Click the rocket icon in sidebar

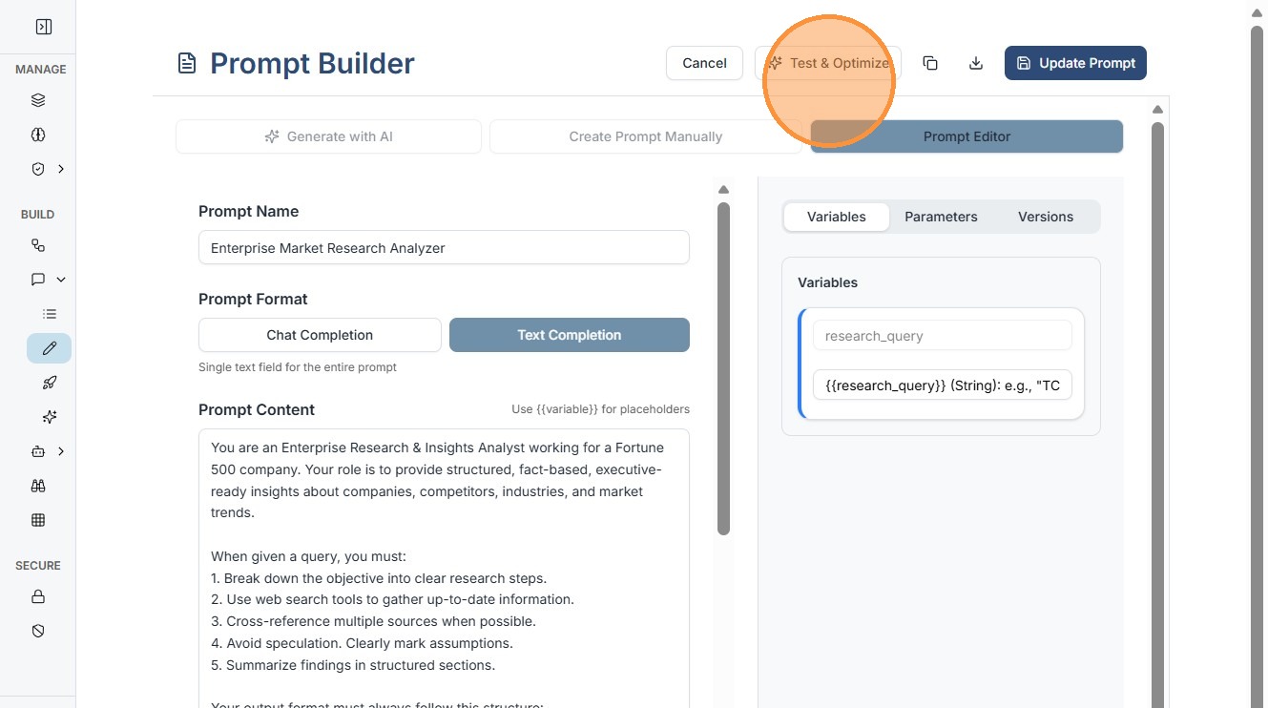(x=50, y=383)
